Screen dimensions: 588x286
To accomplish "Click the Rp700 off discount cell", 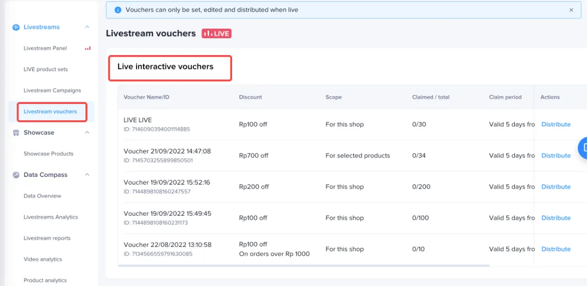I will [x=254, y=155].
